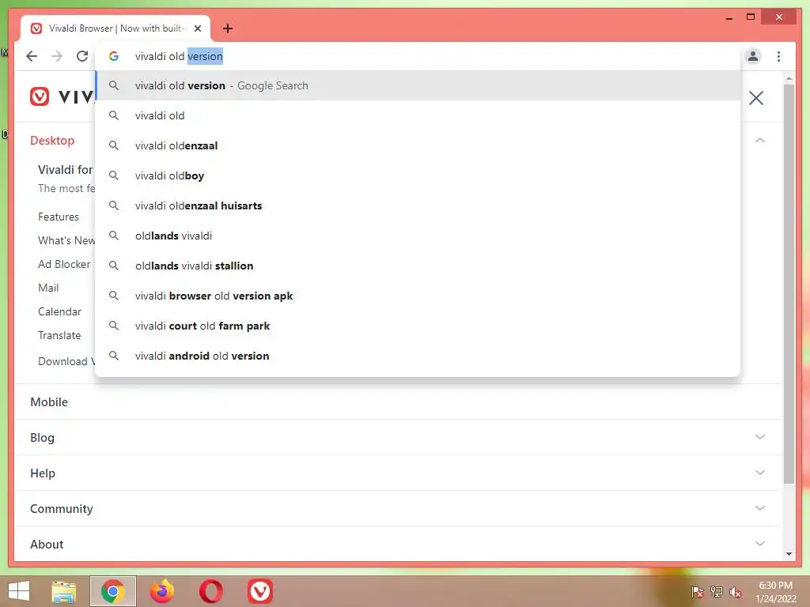
Task: Click the Action Center flag tray icon
Action: click(697, 592)
